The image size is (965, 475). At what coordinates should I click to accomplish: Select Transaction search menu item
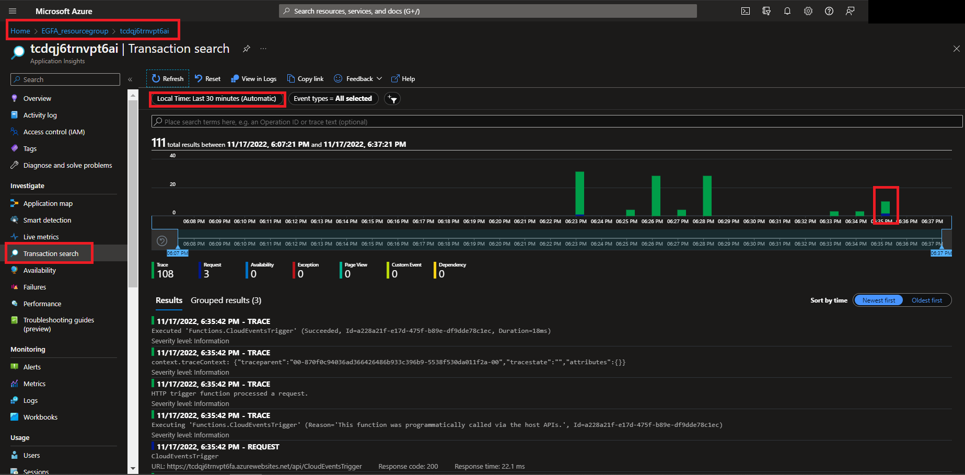coord(51,253)
